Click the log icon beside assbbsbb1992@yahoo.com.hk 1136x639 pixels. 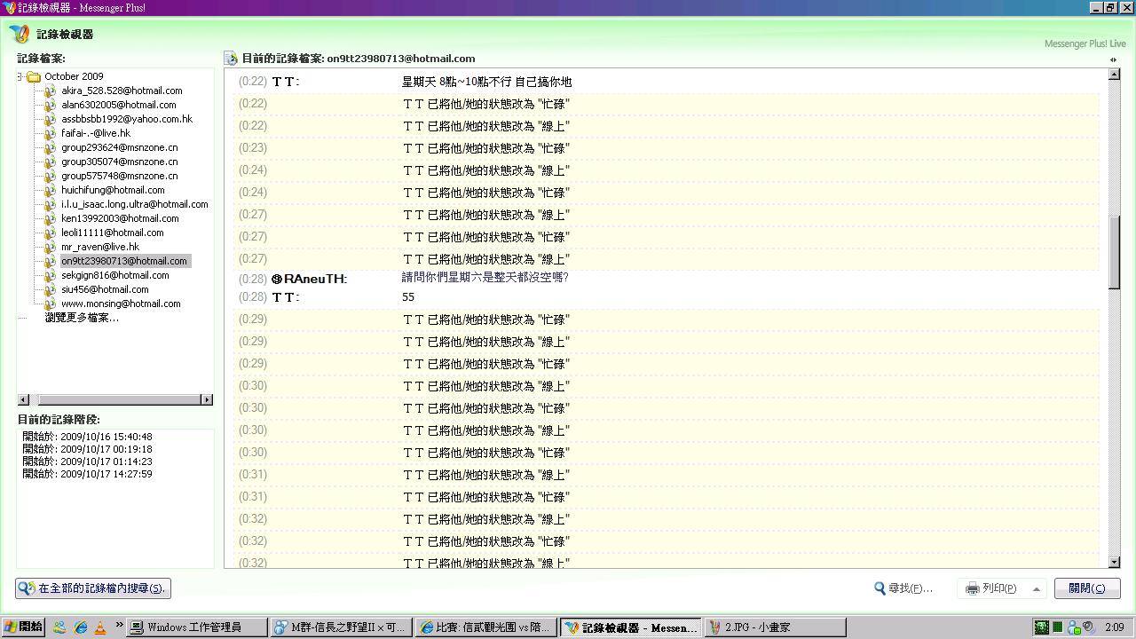[51, 119]
